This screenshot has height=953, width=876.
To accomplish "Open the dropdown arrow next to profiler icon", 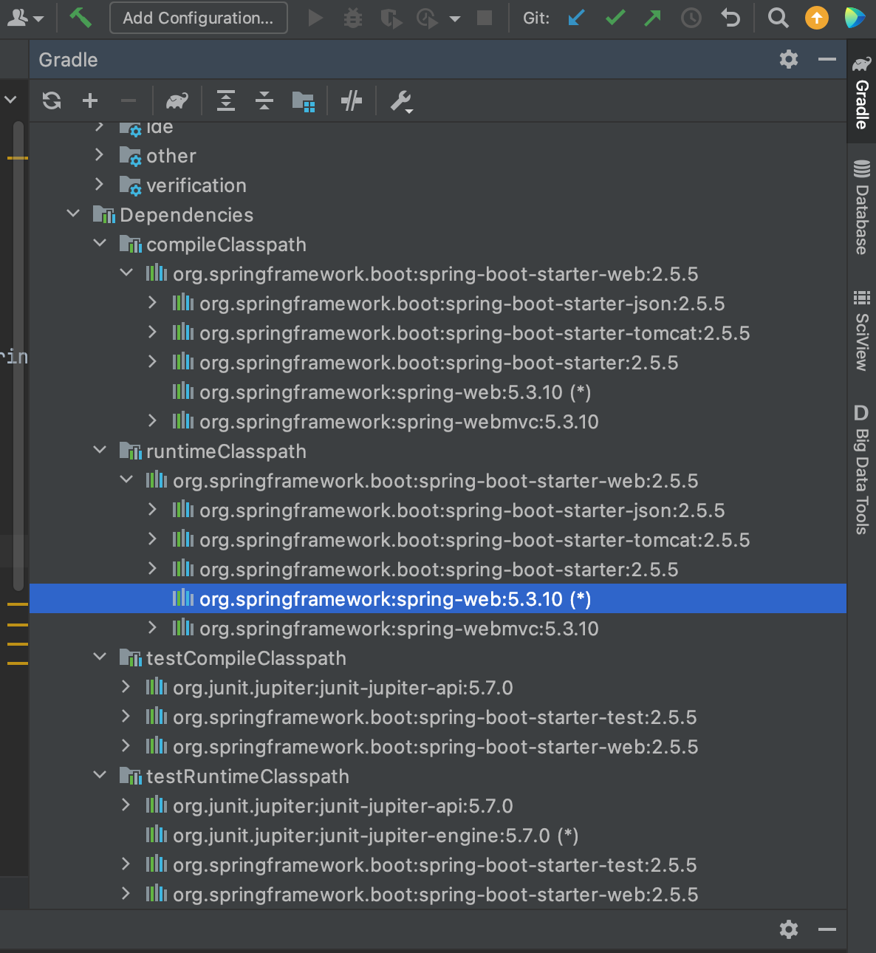I will [455, 18].
